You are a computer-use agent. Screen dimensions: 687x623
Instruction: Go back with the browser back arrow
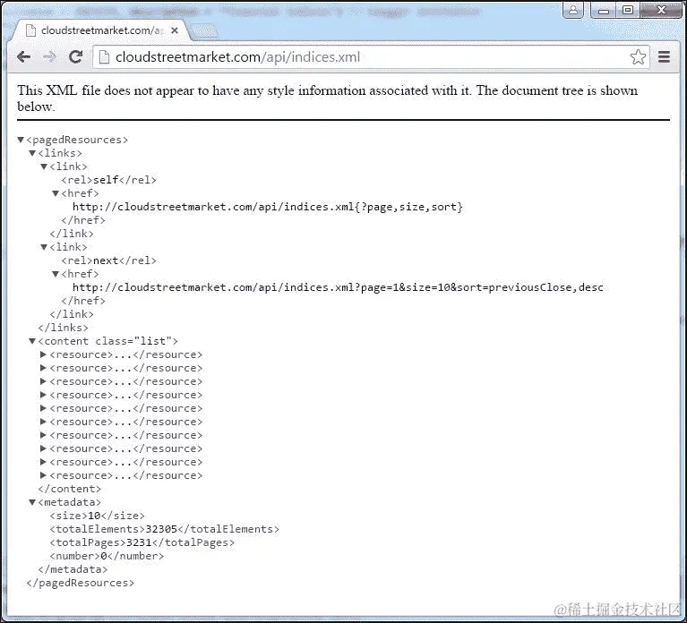(23, 57)
